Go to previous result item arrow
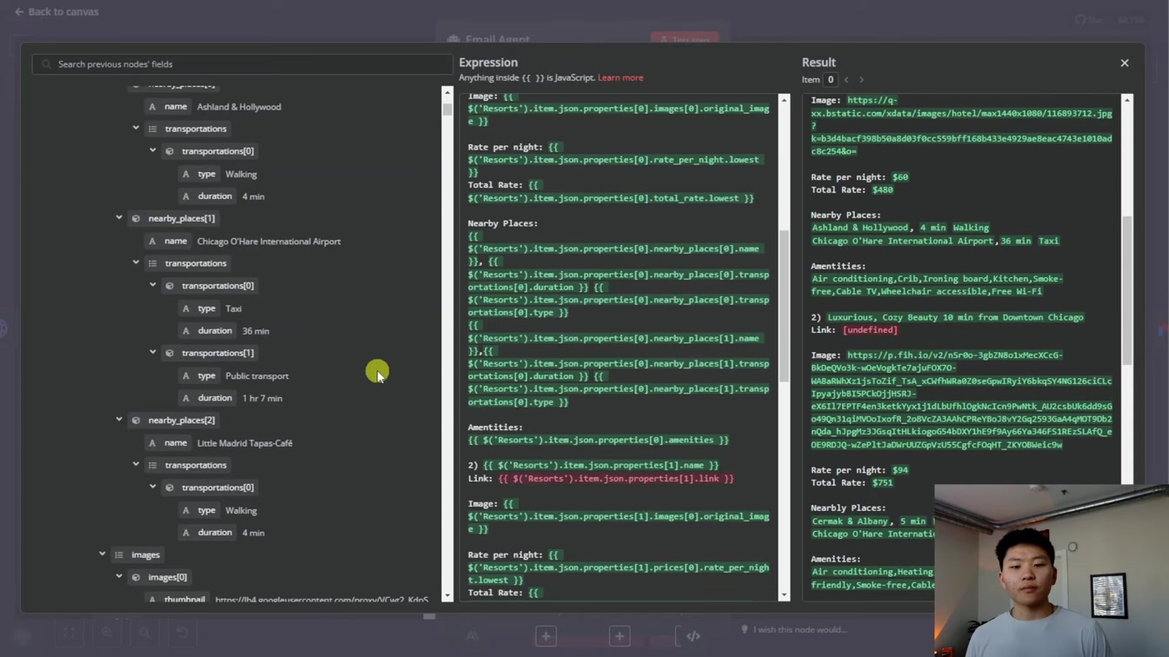The width and height of the screenshot is (1169, 657). tap(846, 80)
